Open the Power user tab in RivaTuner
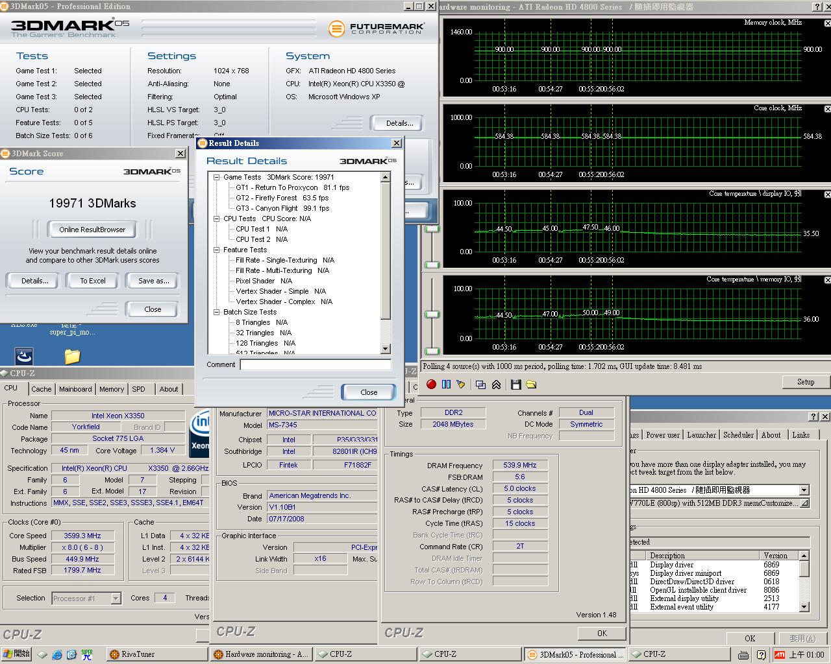 pyautogui.click(x=663, y=435)
